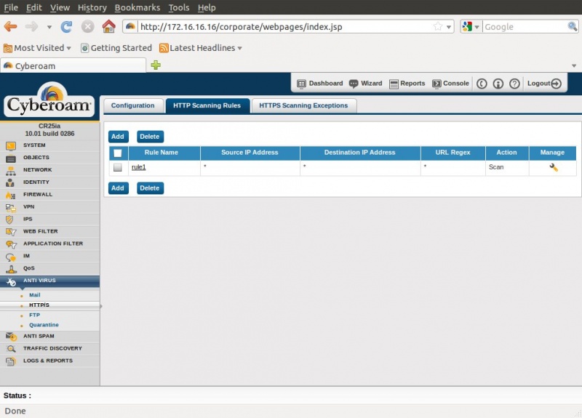Open the Console from the top toolbar

(450, 84)
